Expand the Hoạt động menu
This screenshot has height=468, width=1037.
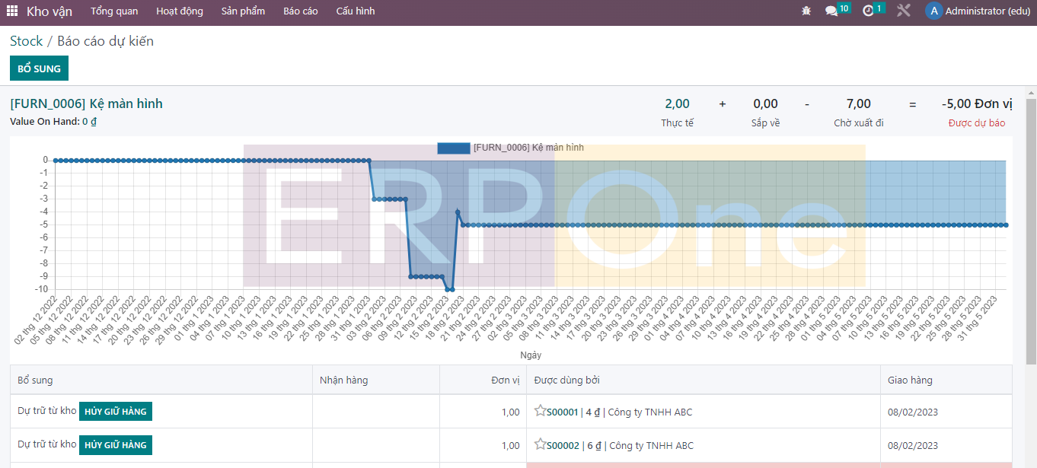pos(180,11)
